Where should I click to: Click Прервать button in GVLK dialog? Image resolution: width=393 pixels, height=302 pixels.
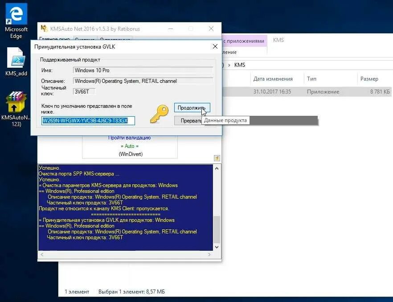pos(188,121)
